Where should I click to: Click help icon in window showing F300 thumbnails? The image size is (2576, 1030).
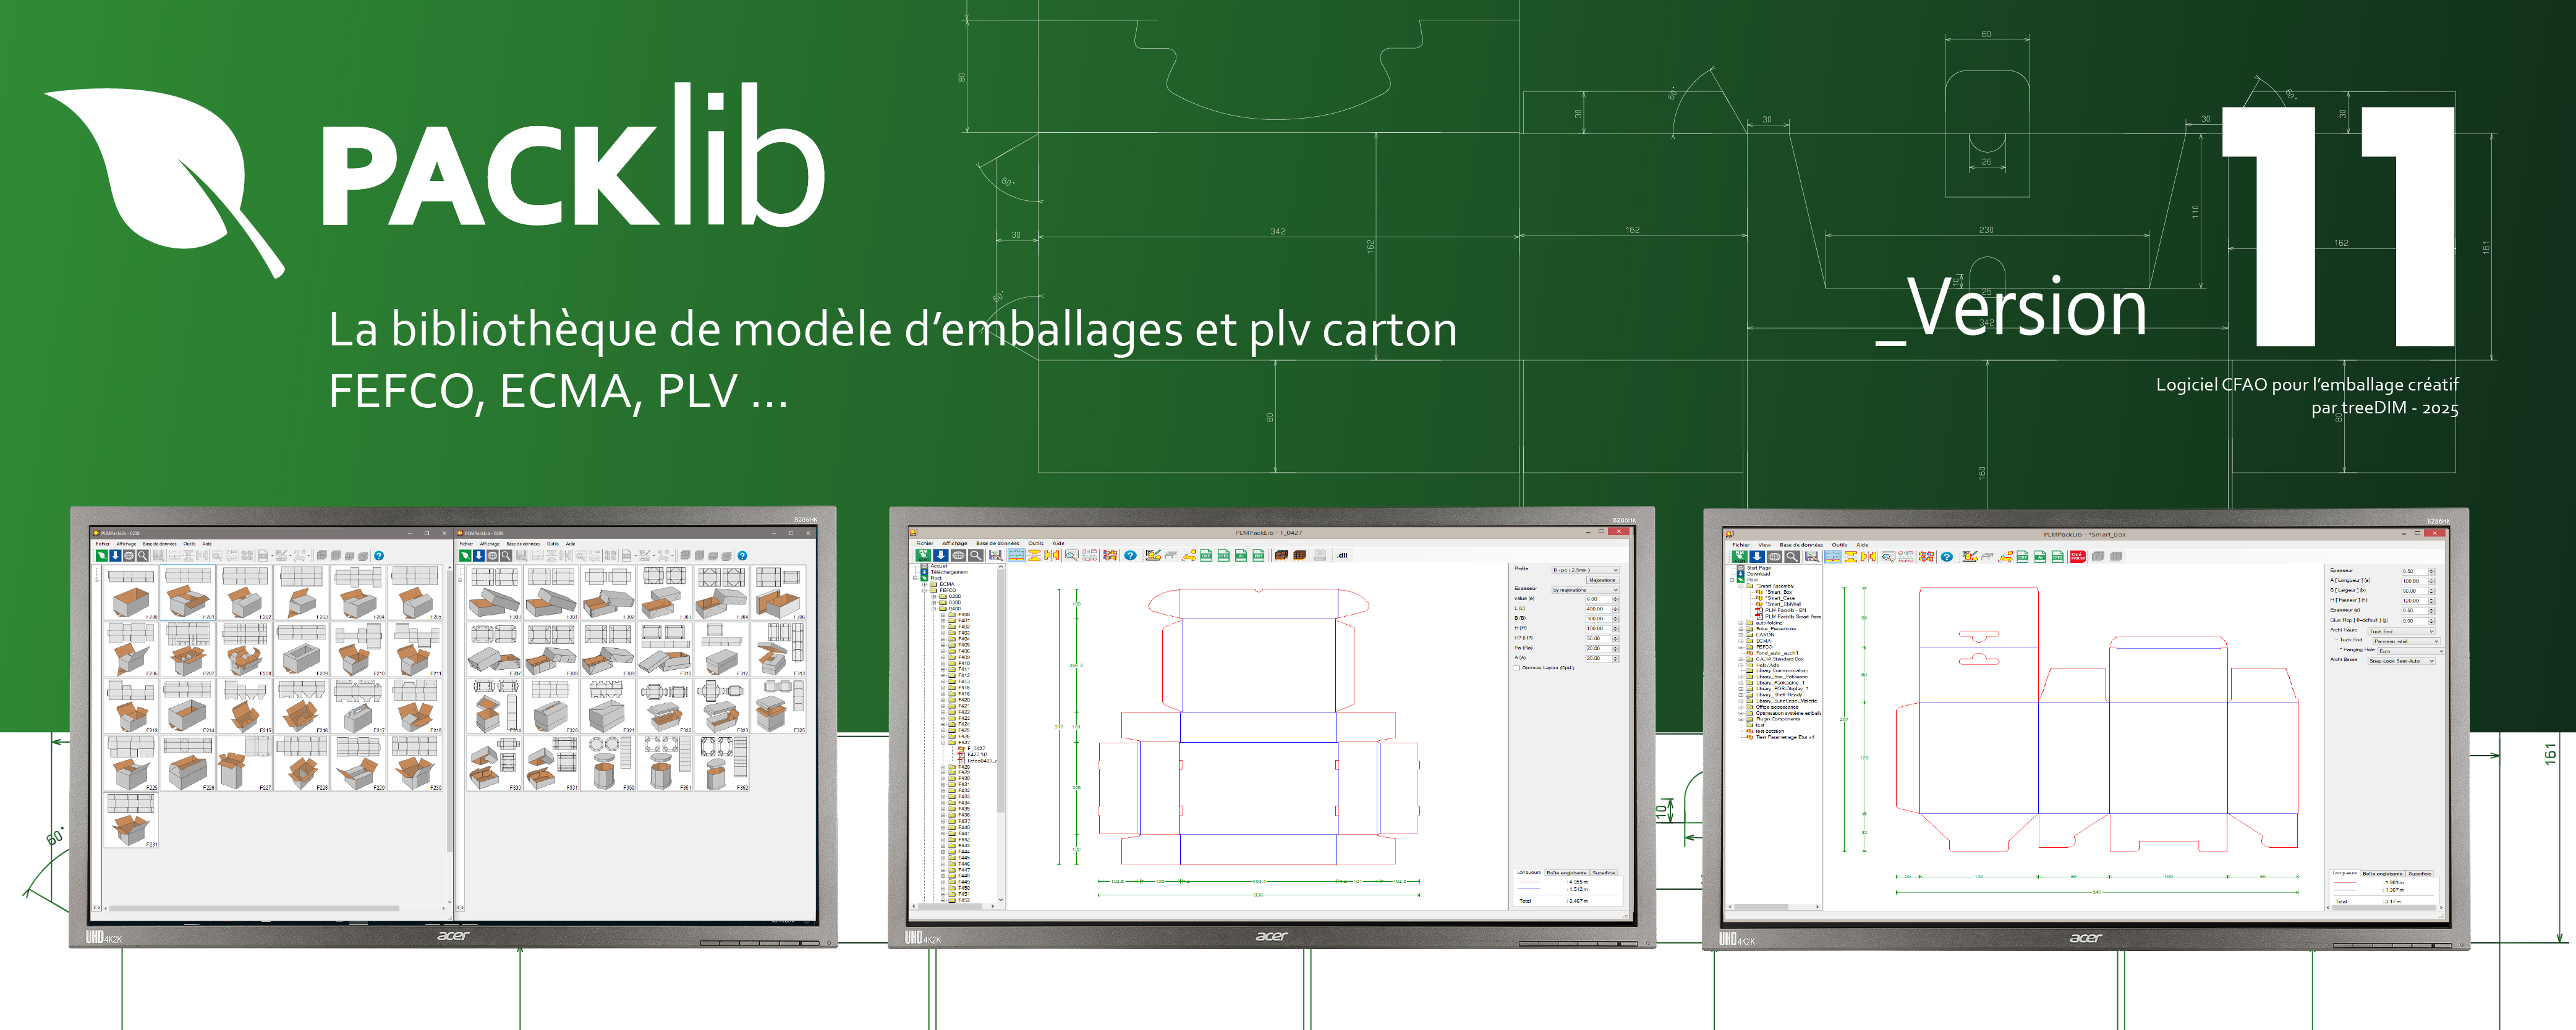click(x=743, y=555)
